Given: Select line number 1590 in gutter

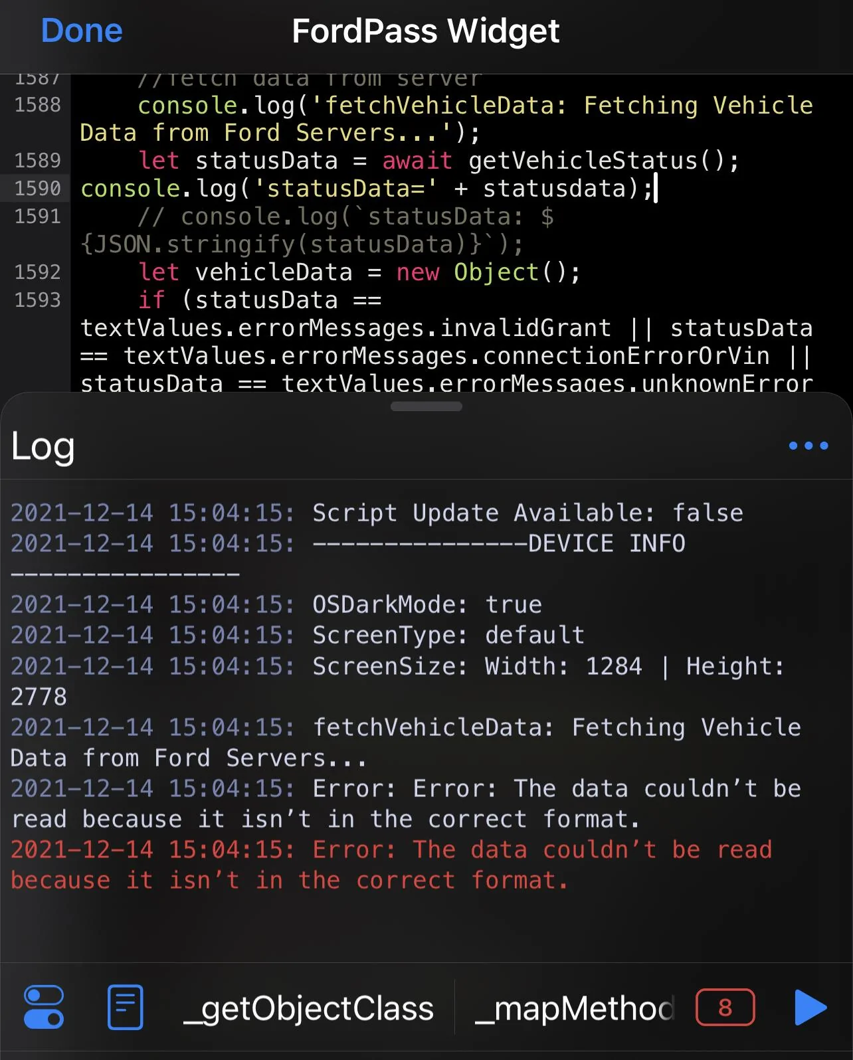Looking at the screenshot, I should [37, 189].
